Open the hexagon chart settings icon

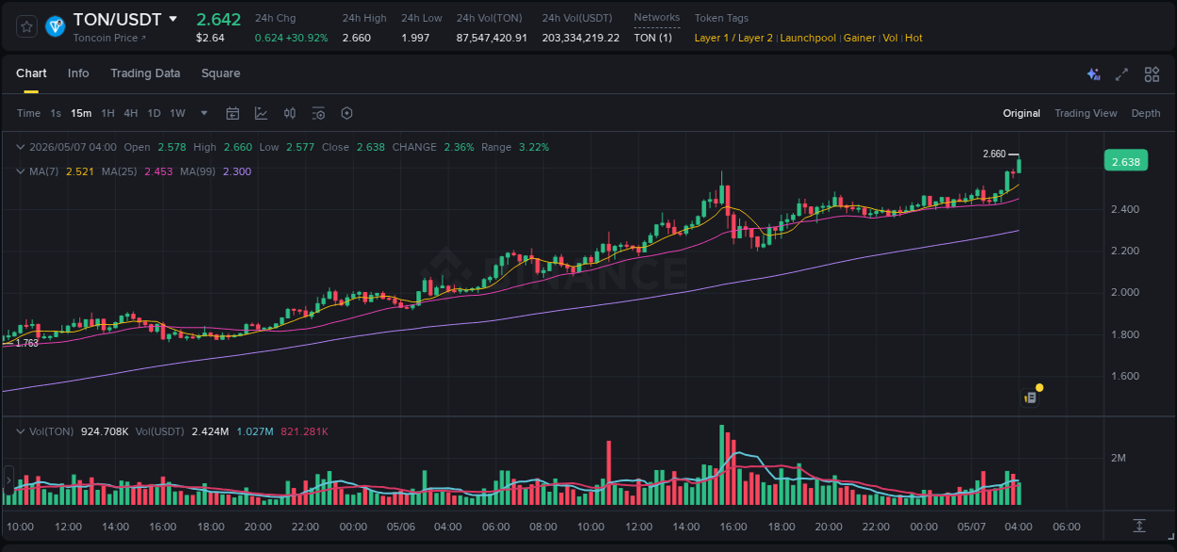[x=347, y=113]
